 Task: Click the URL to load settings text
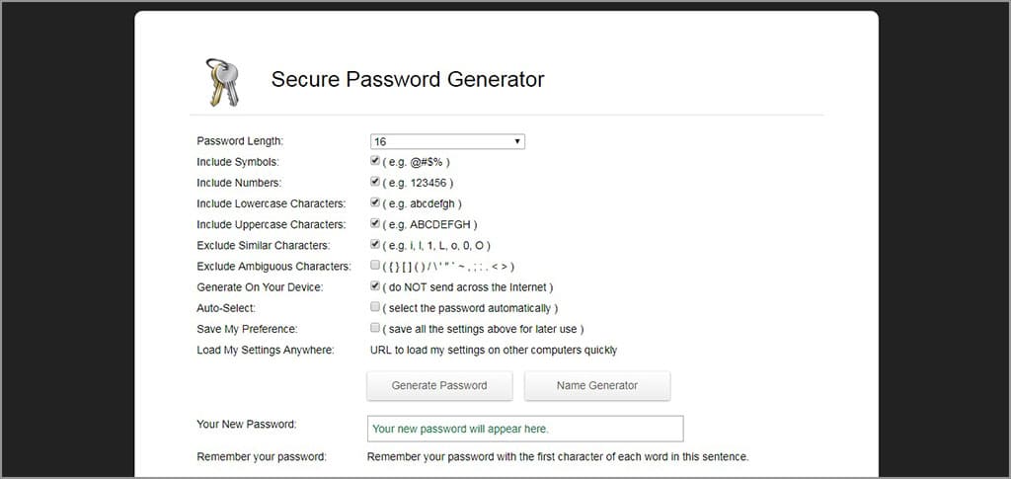click(493, 350)
